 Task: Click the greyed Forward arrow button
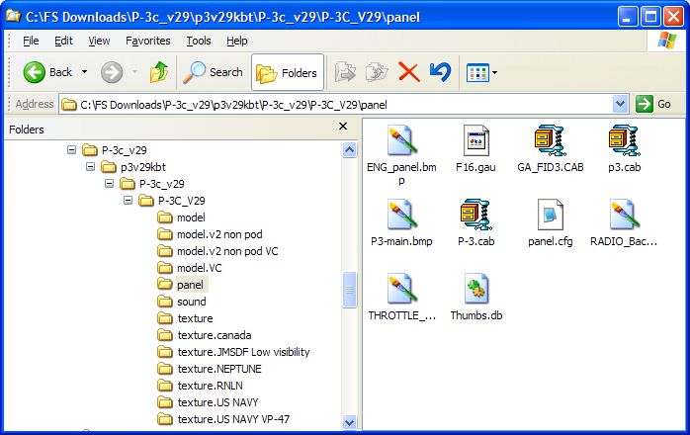coord(112,72)
